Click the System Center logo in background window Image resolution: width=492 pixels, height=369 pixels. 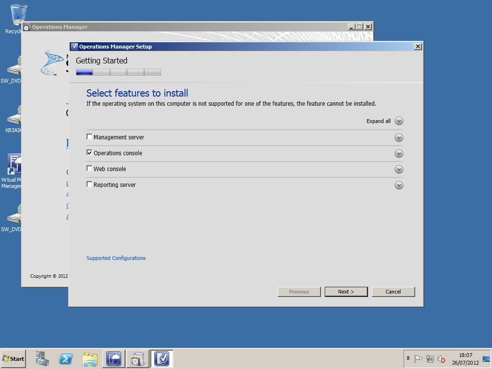52,63
